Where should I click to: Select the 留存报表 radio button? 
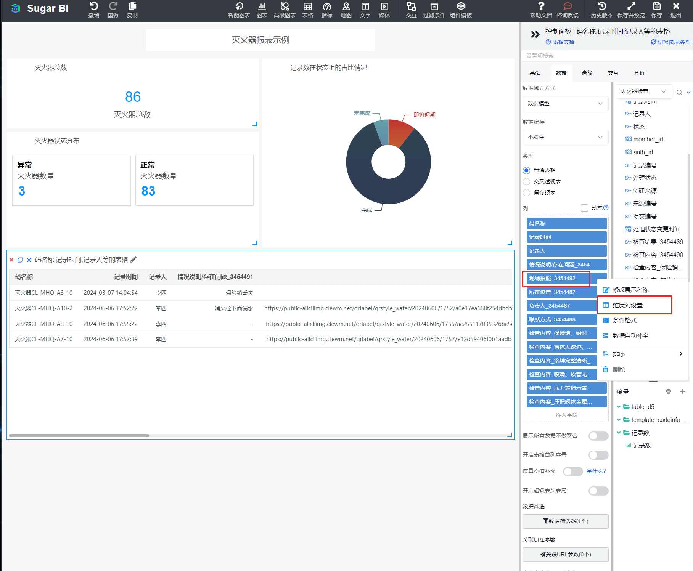527,192
